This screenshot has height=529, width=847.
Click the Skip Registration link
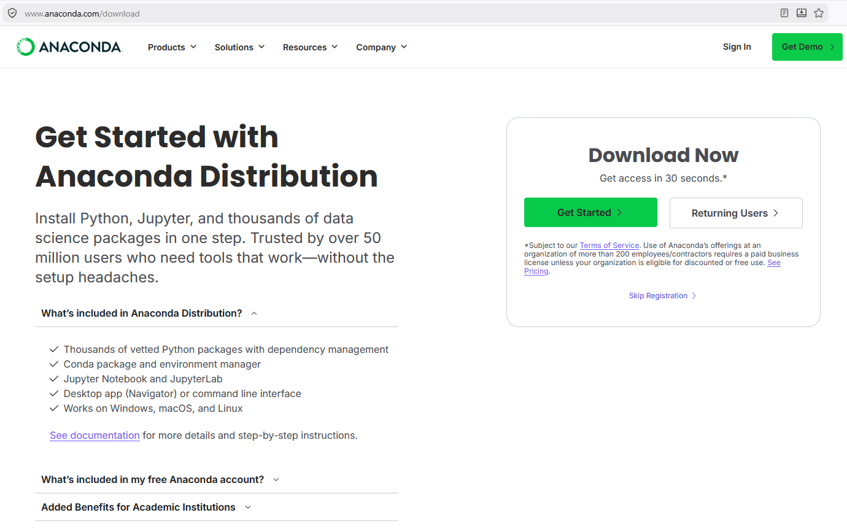coord(663,296)
